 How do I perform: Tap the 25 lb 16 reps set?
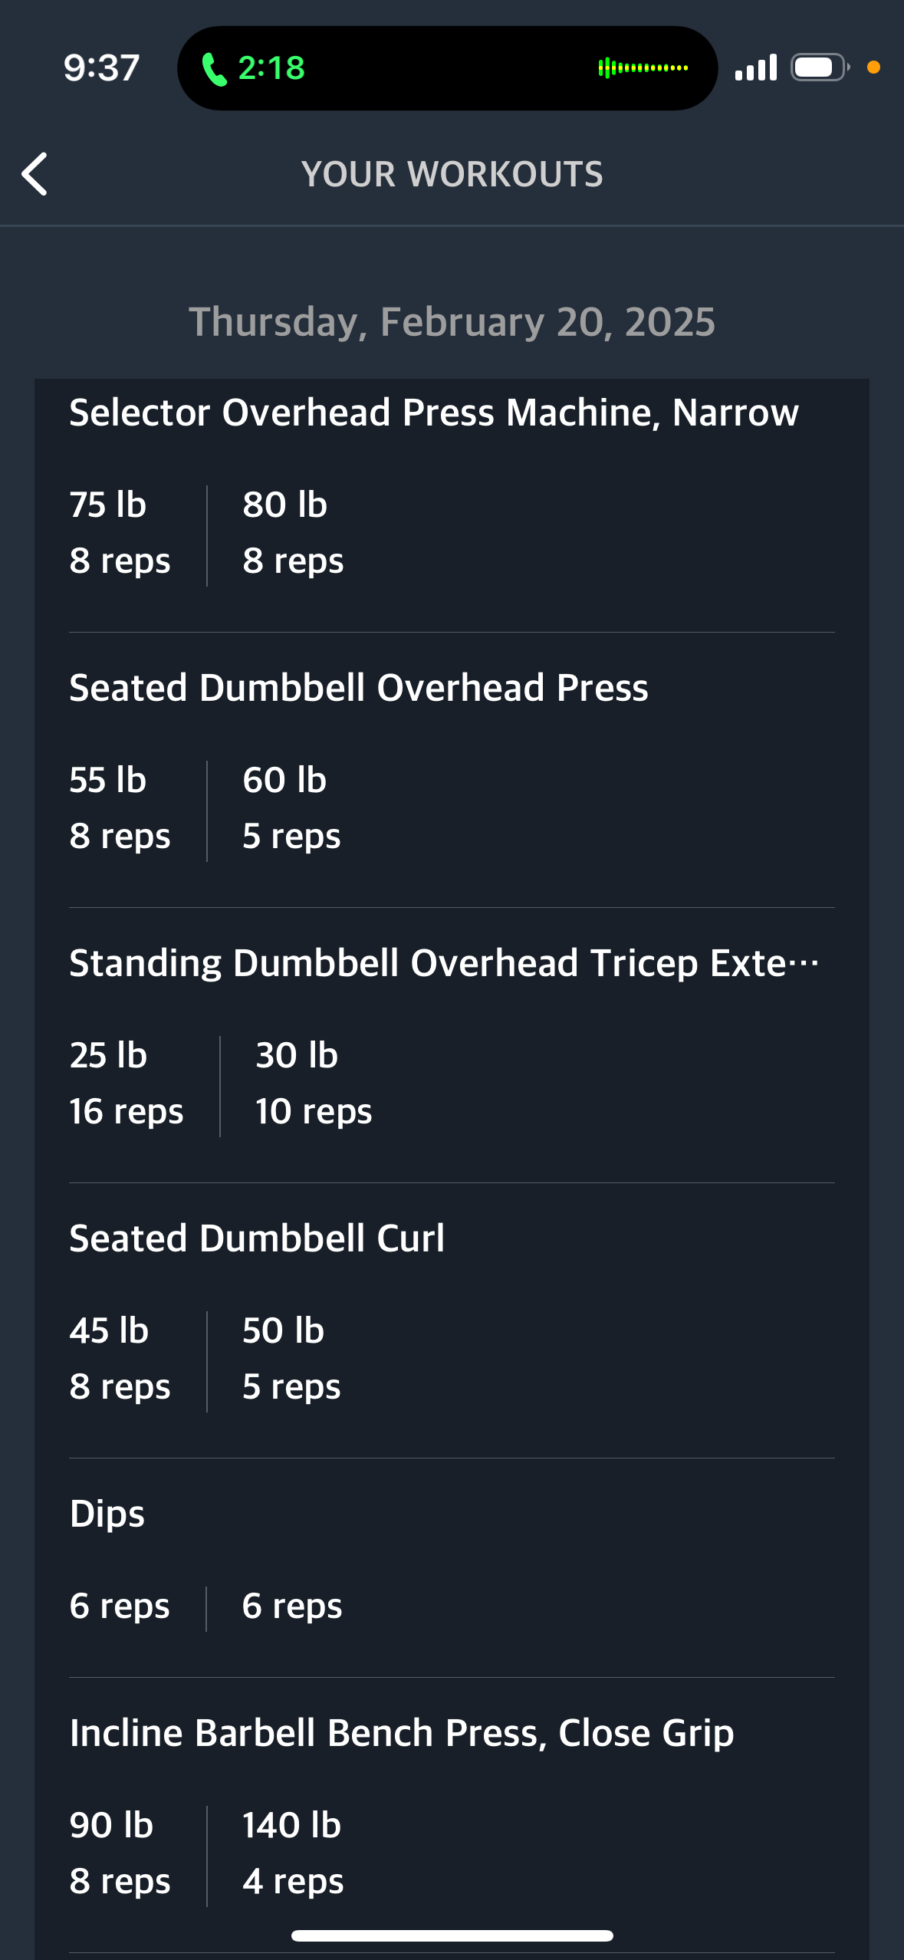(x=127, y=1083)
